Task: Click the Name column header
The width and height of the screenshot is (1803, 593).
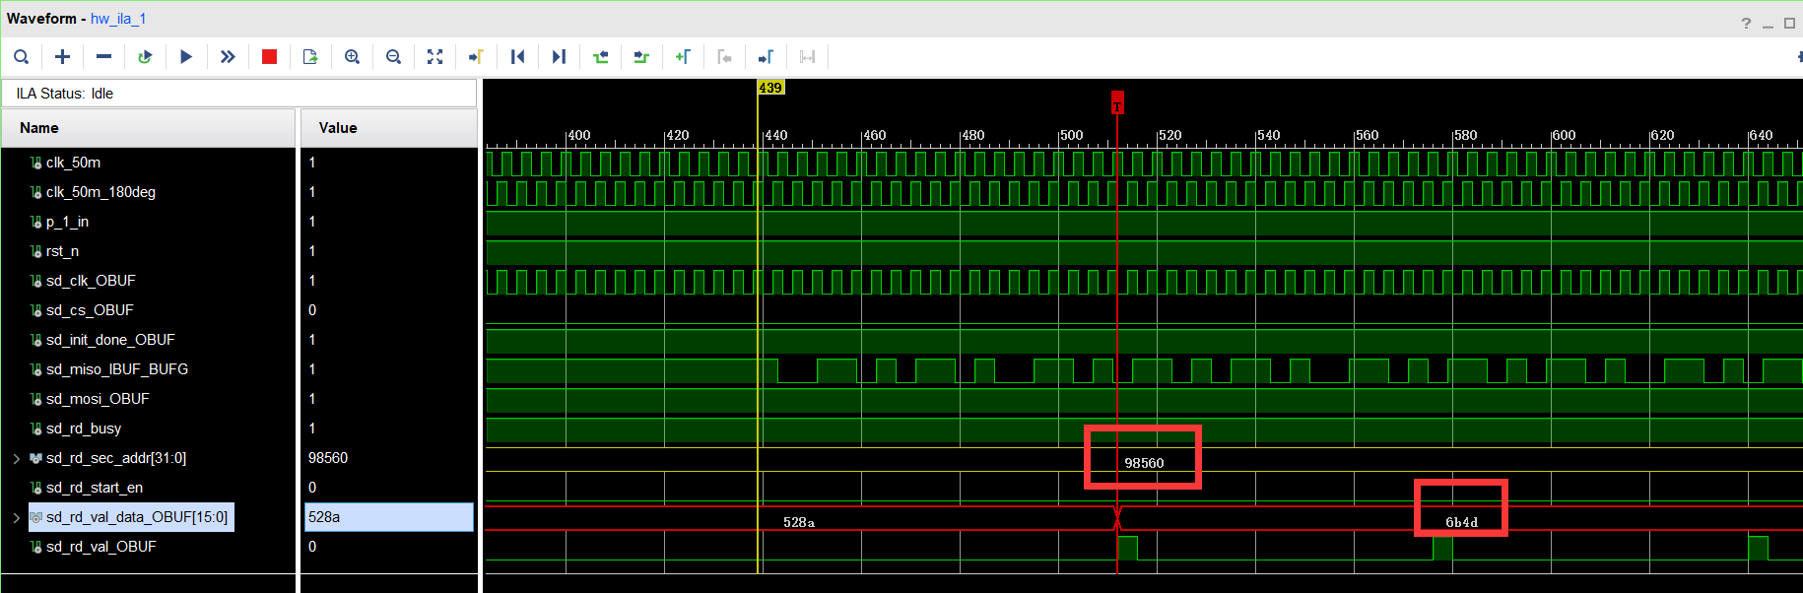Action: coord(148,128)
